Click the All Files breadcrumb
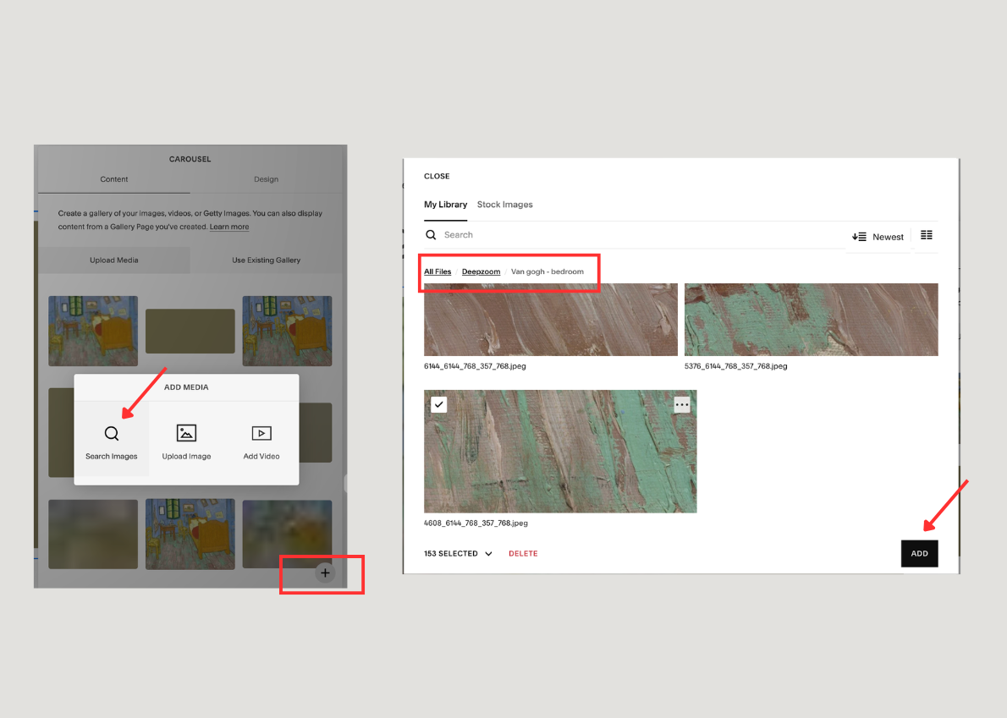The width and height of the screenshot is (1007, 718). (437, 271)
